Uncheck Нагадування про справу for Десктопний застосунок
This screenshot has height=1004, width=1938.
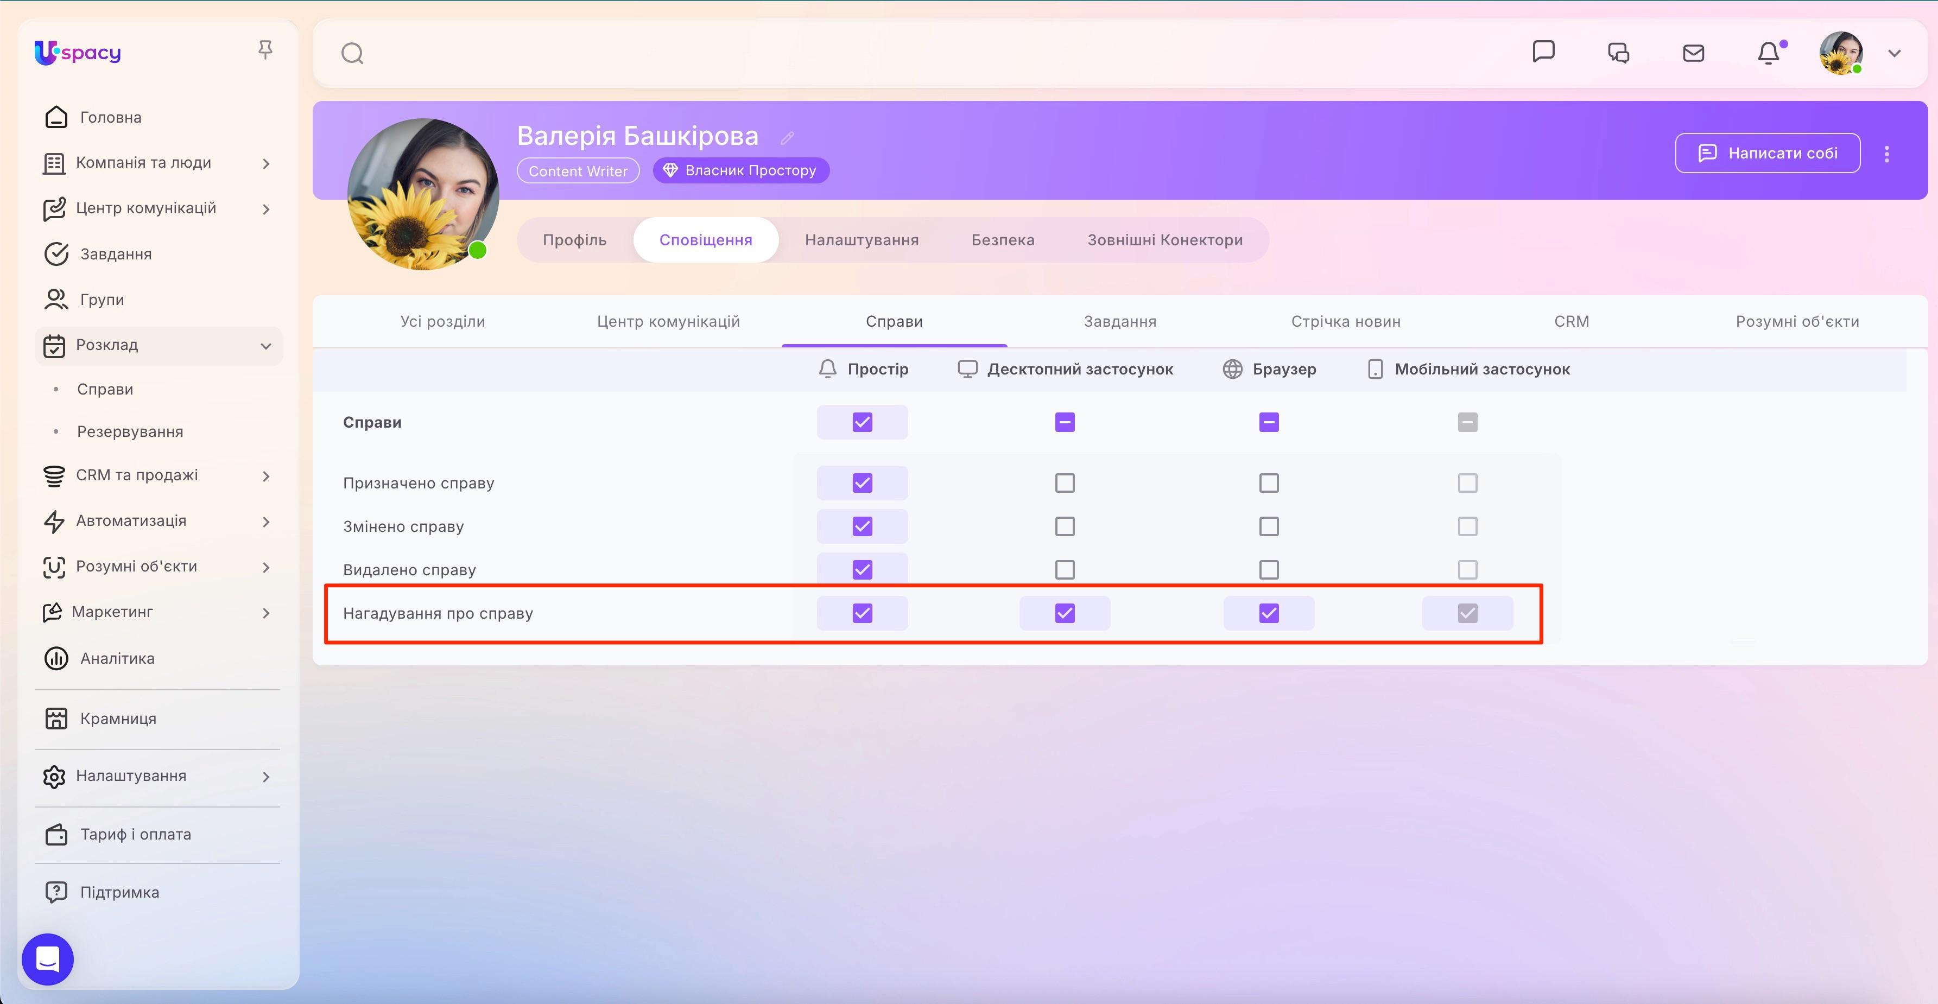pyautogui.click(x=1065, y=613)
